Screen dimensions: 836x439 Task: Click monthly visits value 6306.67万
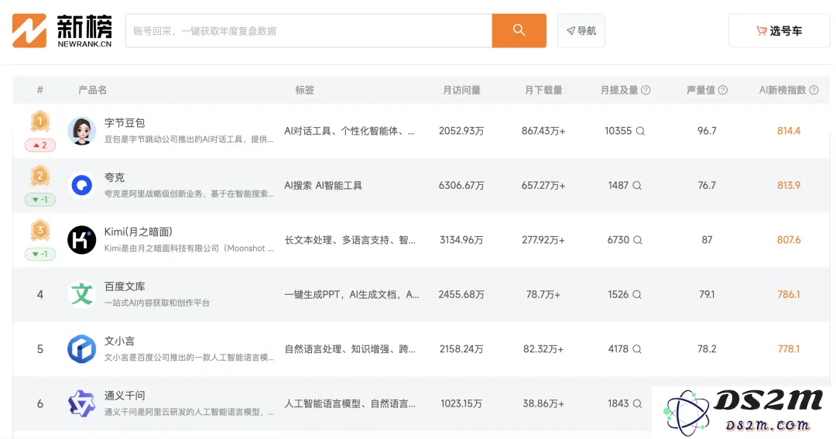pos(461,186)
